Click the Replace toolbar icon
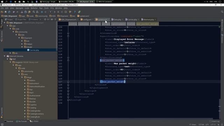Viewport: 224px width, 126px height. (x=37, y=12)
